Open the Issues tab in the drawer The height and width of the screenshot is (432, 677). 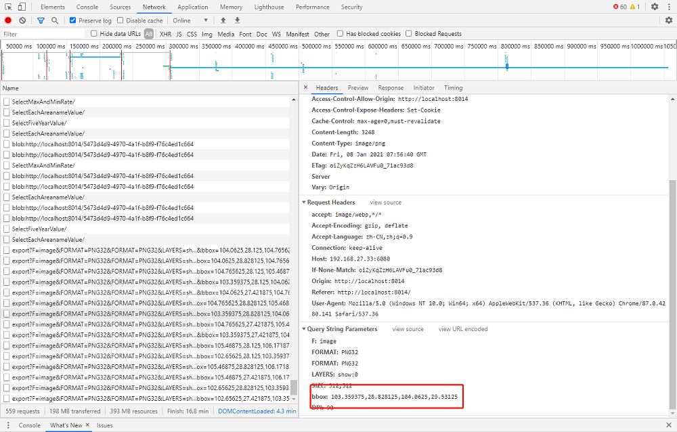coord(104,425)
